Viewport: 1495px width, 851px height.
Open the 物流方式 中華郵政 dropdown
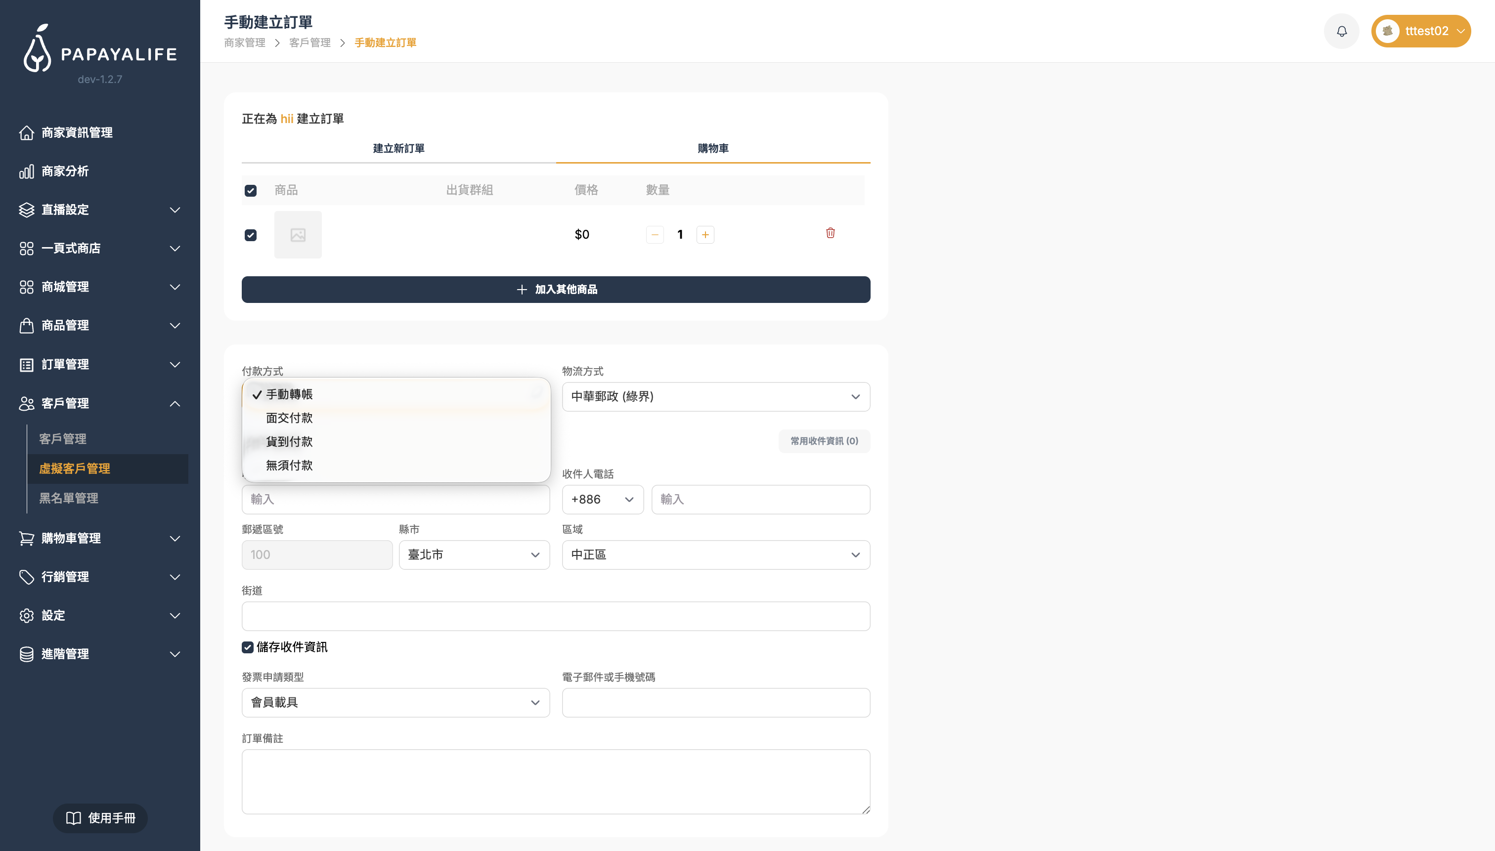[715, 396]
